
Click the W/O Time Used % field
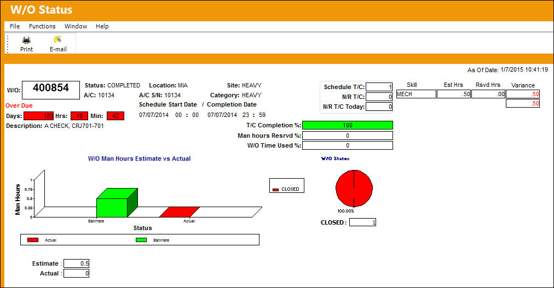pos(348,145)
